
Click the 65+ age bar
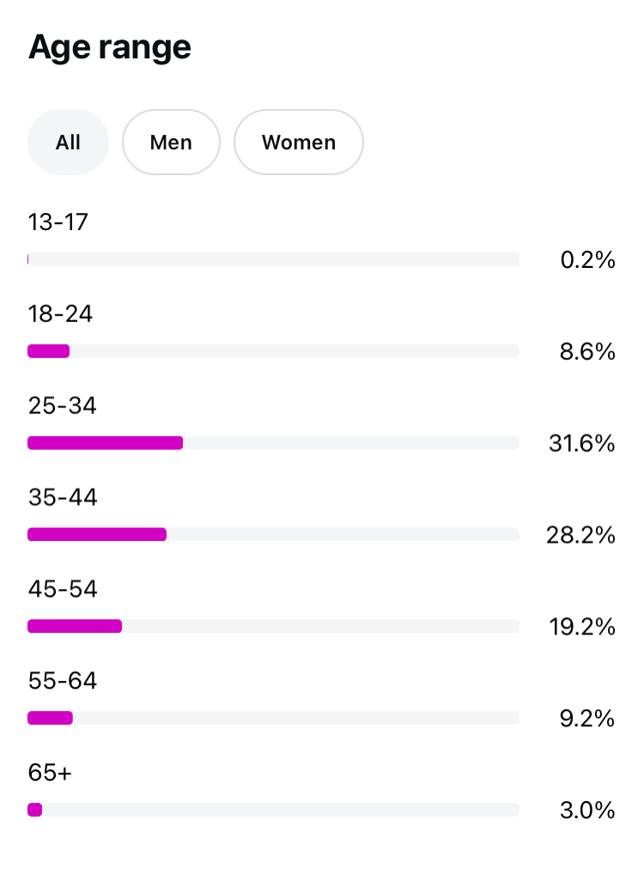point(273,810)
